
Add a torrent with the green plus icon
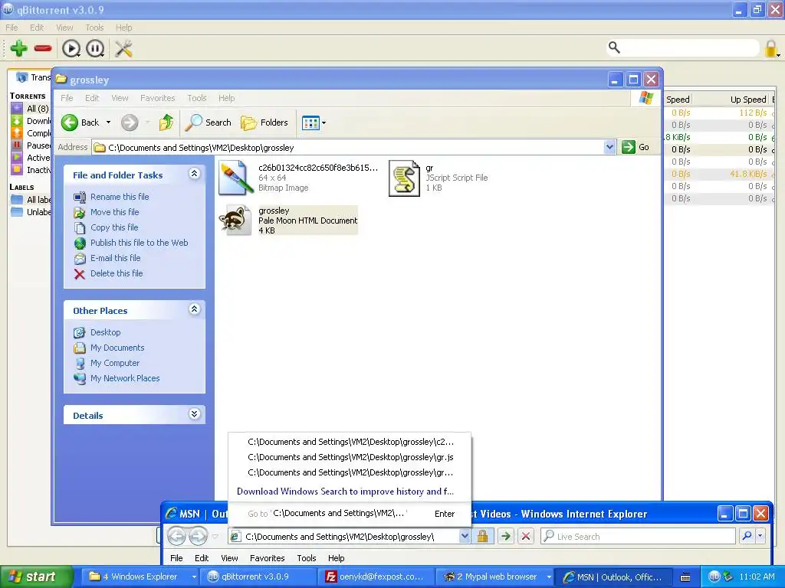(x=18, y=48)
